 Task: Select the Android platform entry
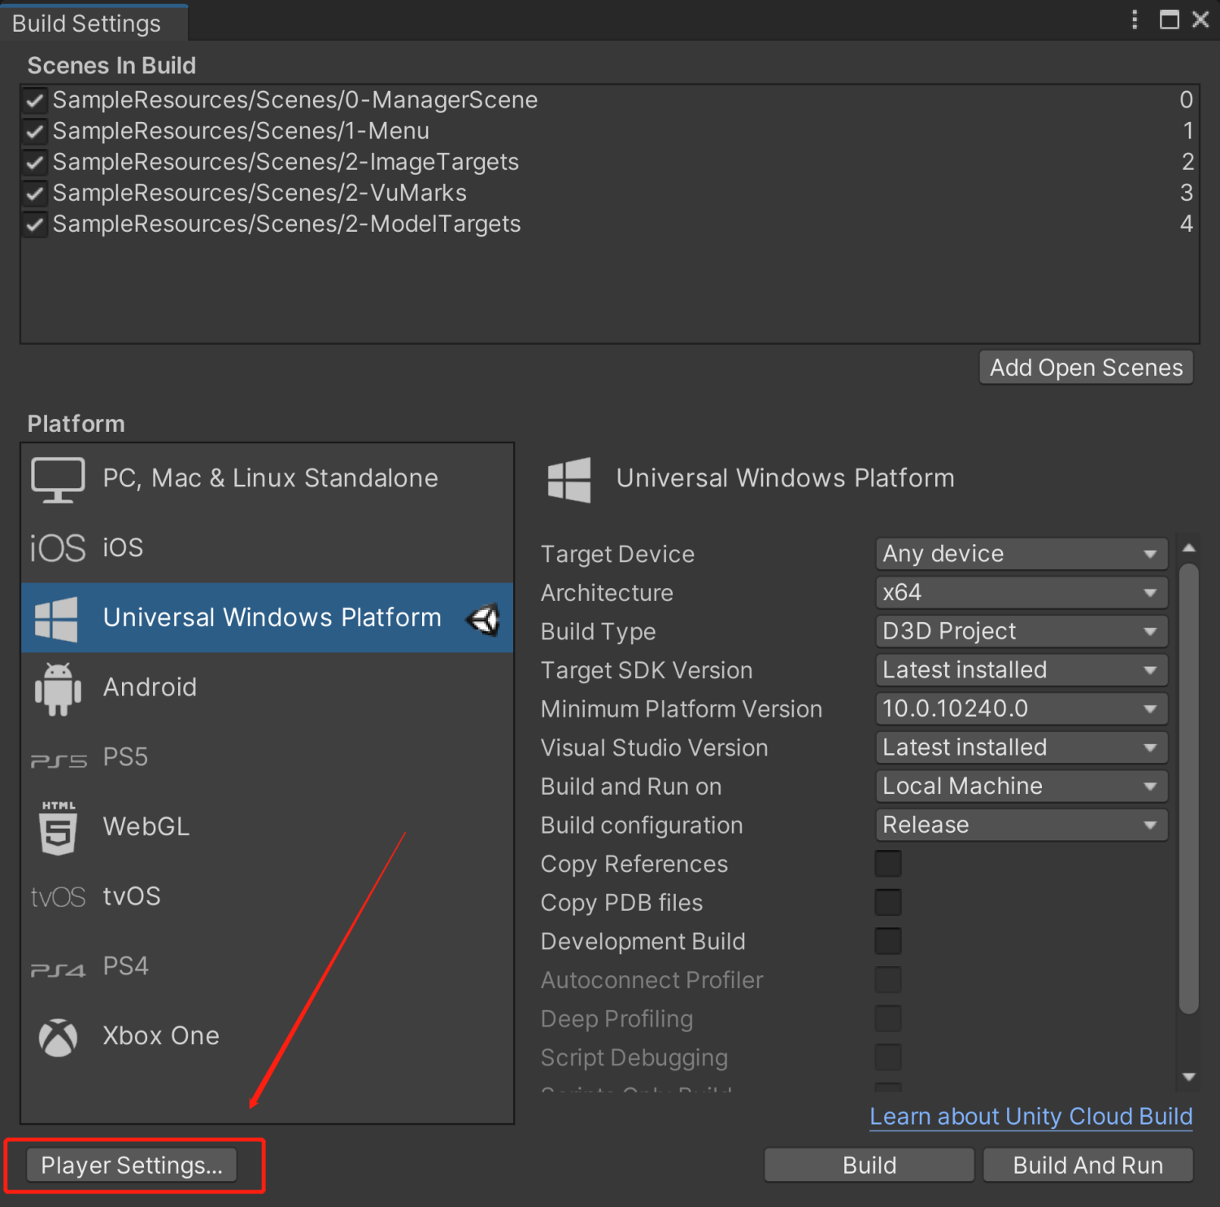268,687
